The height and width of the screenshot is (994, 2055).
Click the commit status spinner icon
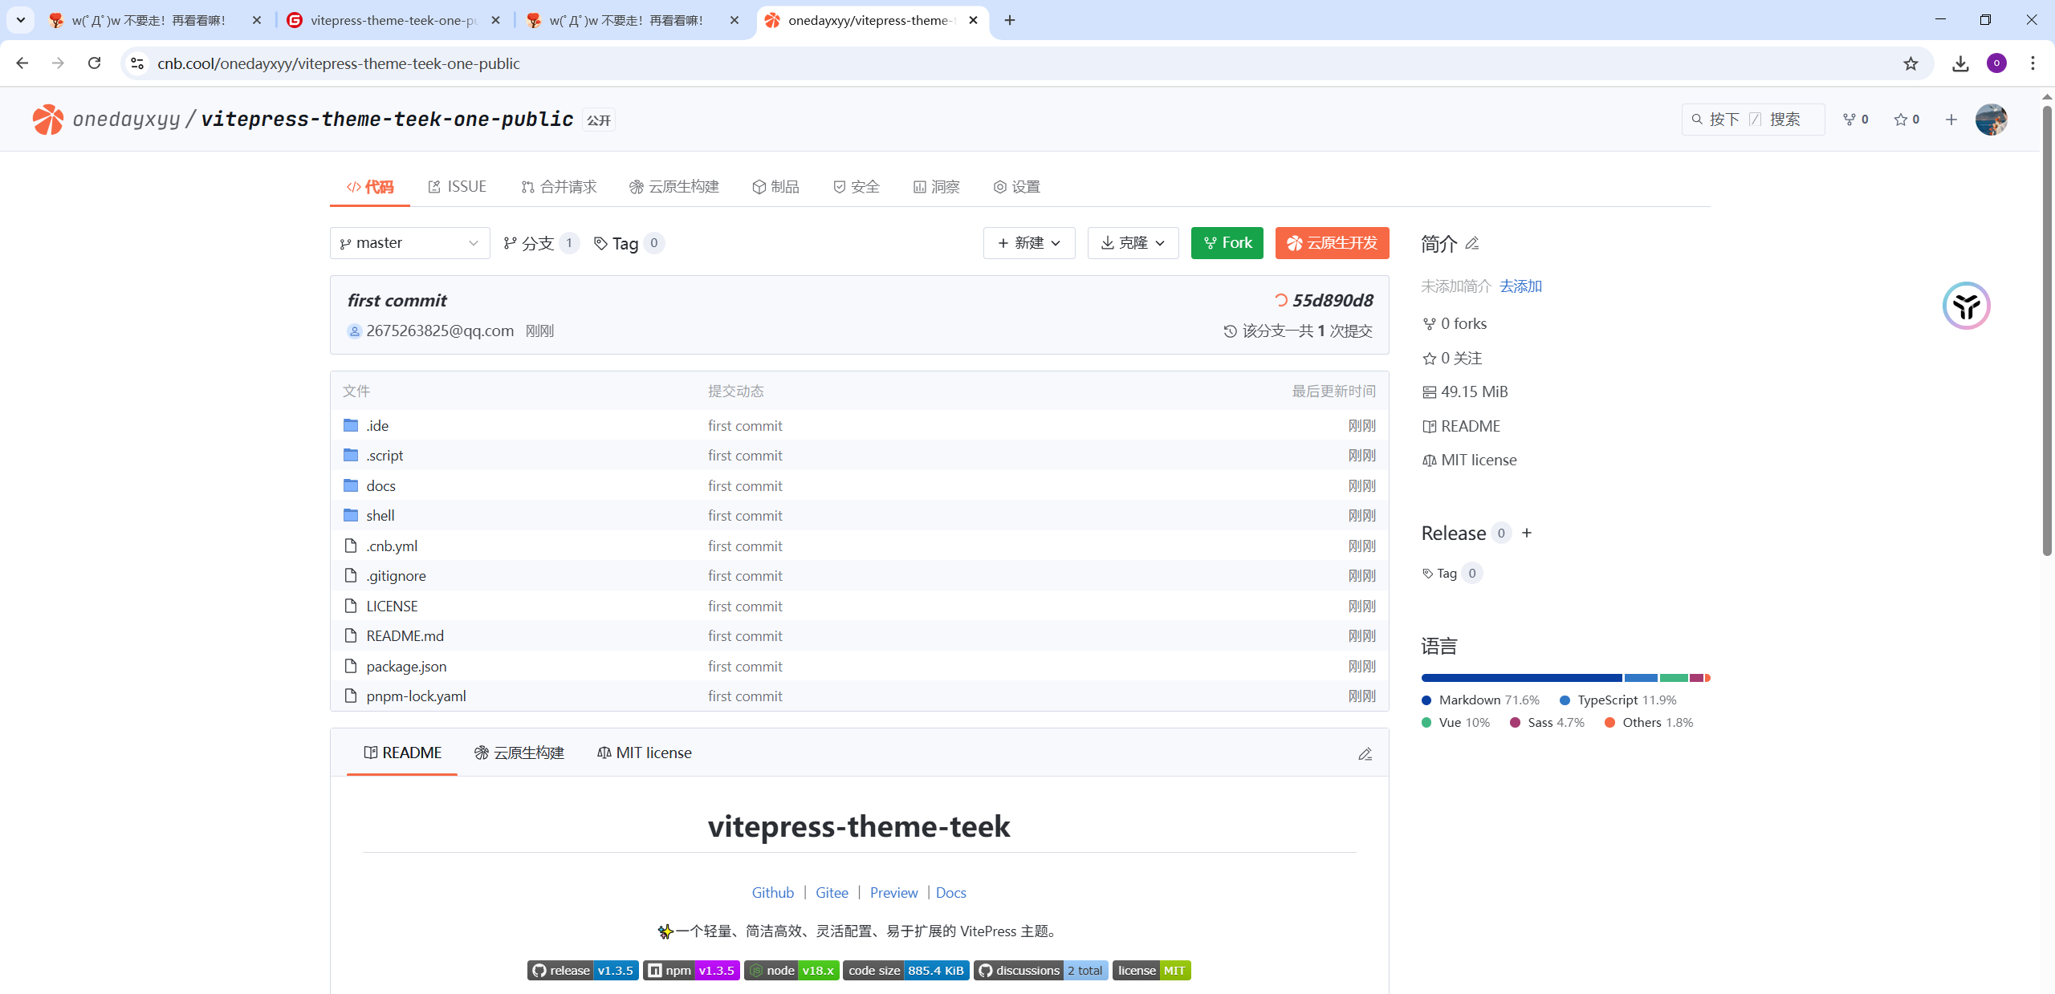(x=1280, y=300)
